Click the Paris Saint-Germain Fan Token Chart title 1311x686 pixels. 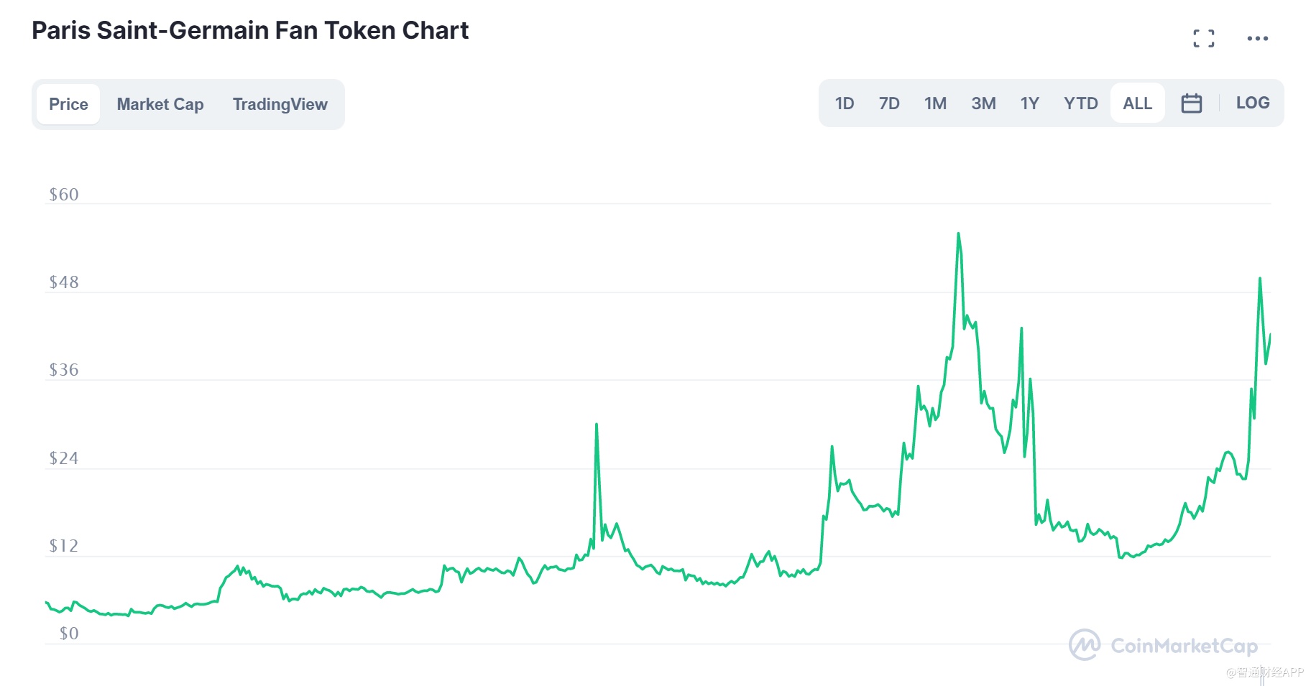[x=249, y=30]
